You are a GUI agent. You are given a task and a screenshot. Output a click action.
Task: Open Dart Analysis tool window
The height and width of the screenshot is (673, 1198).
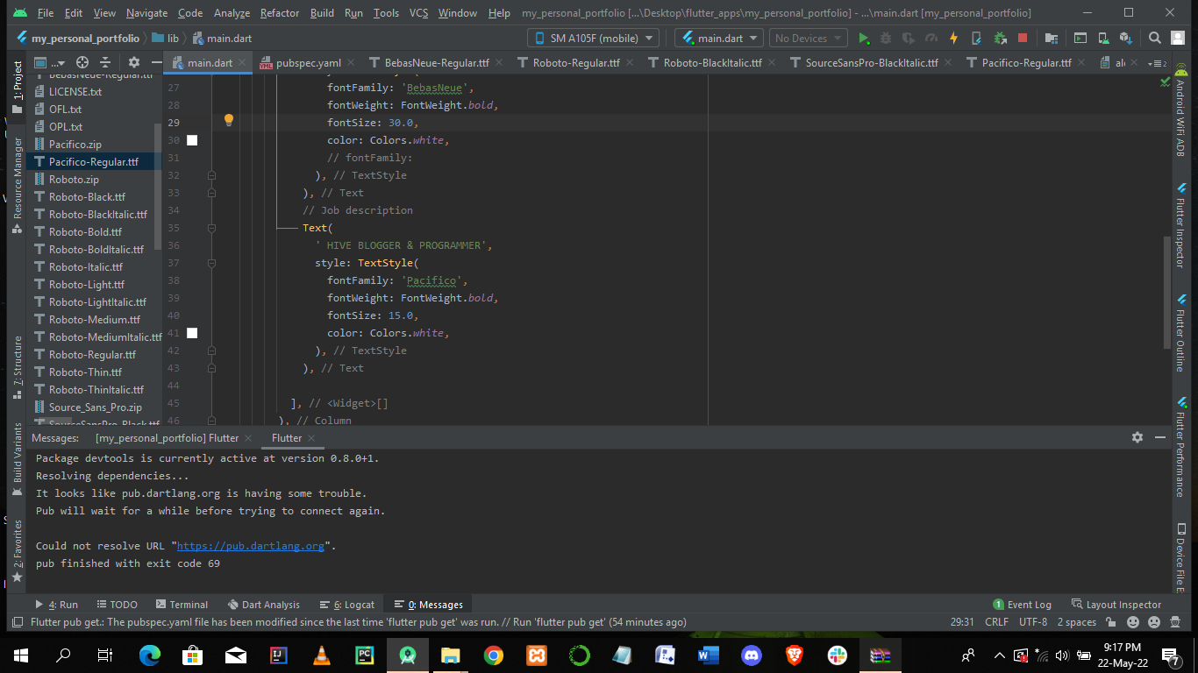(263, 605)
